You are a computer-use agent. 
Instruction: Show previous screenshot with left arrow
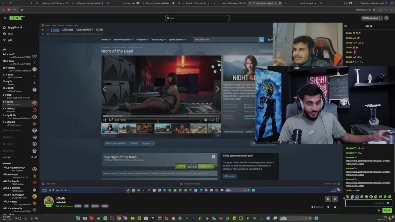(x=104, y=89)
